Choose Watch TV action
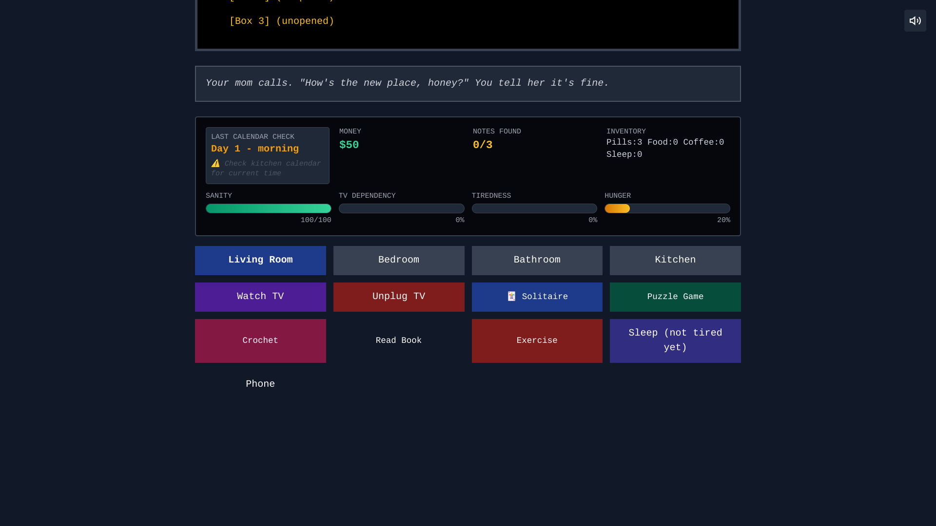Screen dimensions: 936x526 [260, 297]
